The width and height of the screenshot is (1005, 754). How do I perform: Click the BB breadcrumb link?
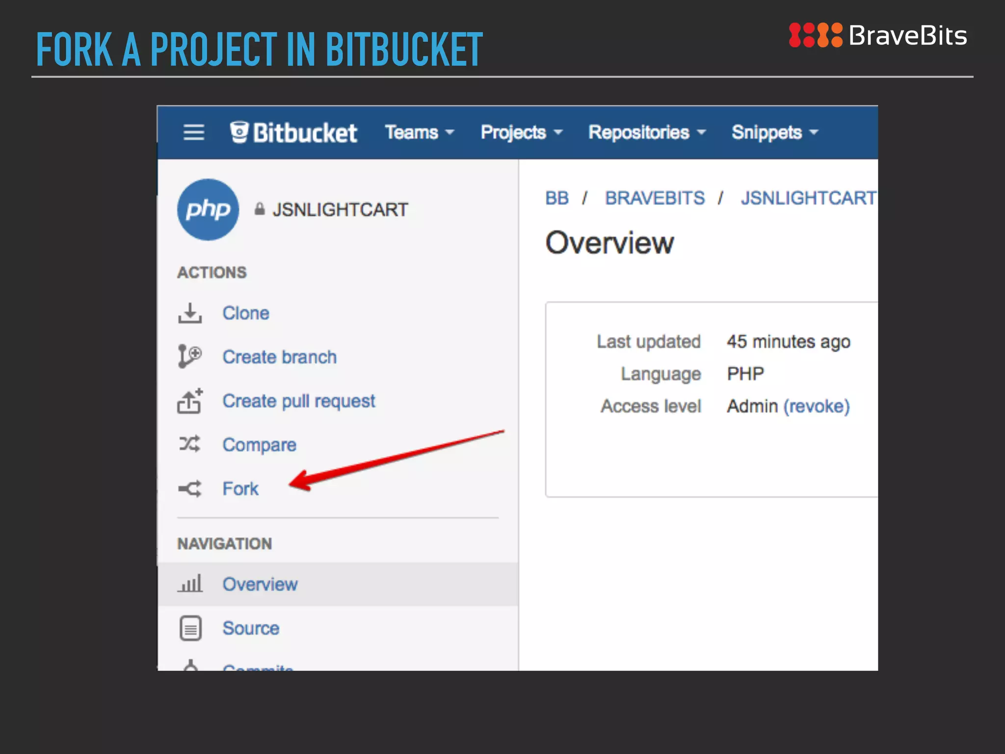pos(556,198)
